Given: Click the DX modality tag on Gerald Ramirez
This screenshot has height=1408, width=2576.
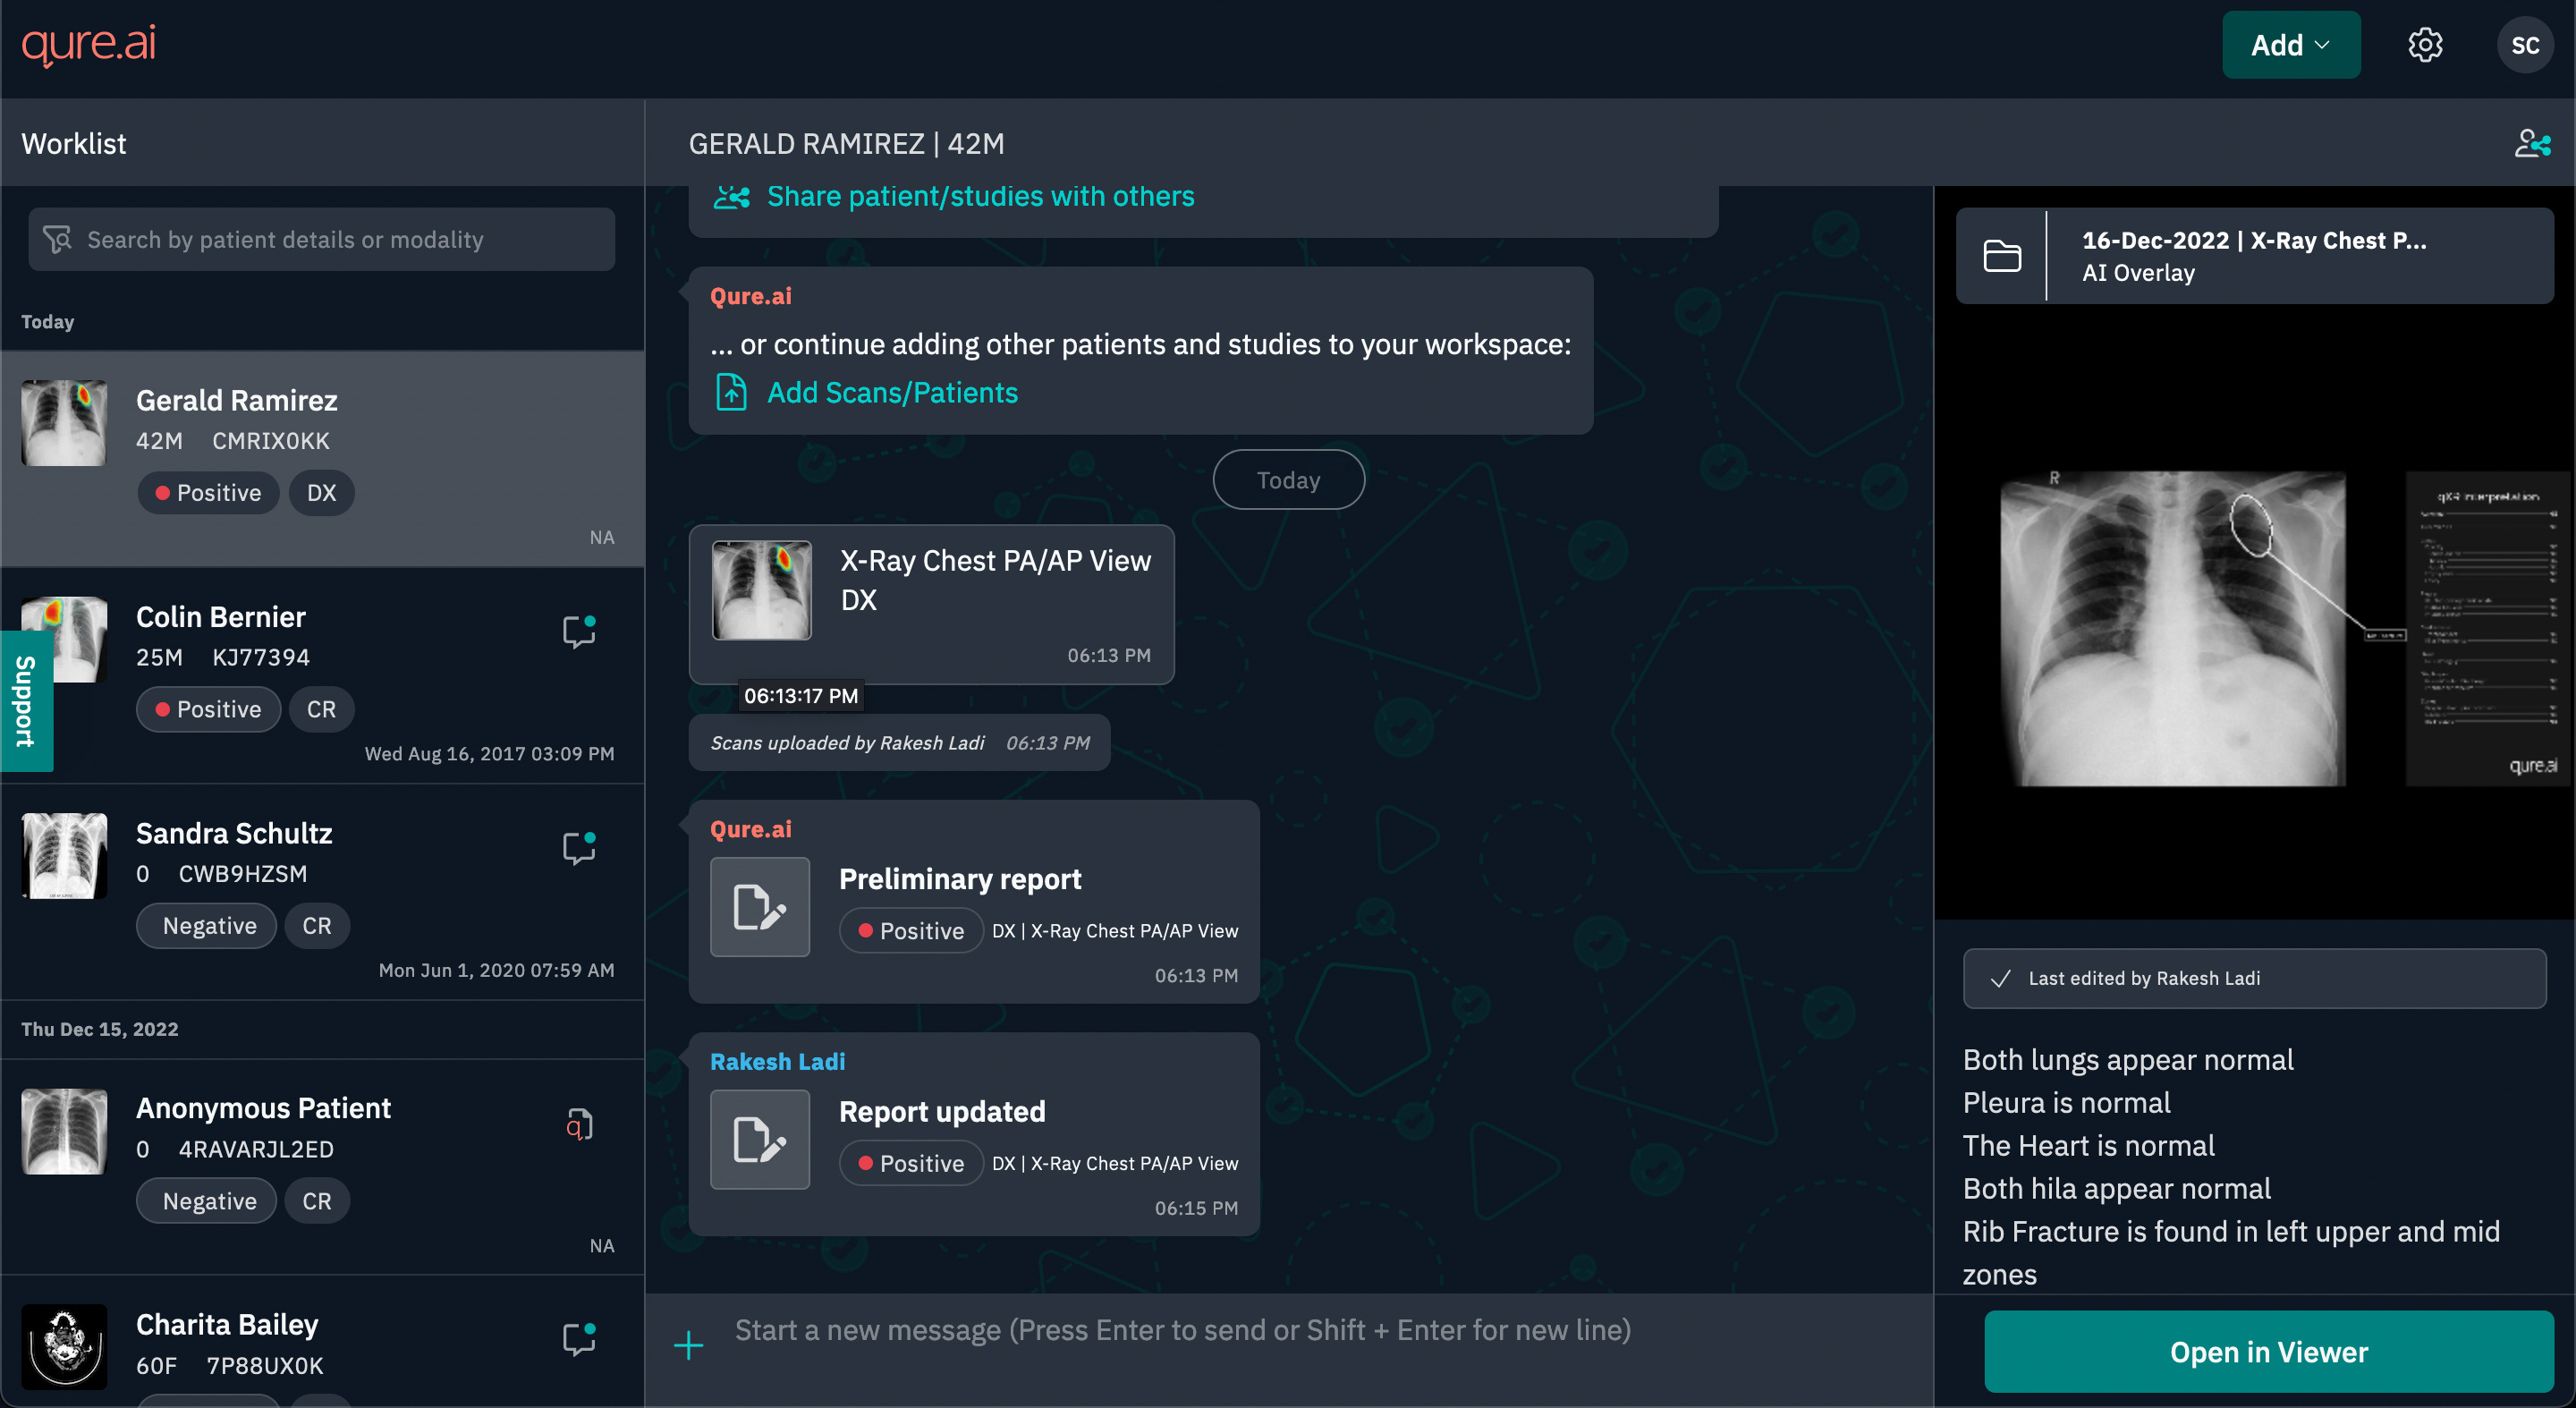Looking at the screenshot, I should tap(321, 493).
